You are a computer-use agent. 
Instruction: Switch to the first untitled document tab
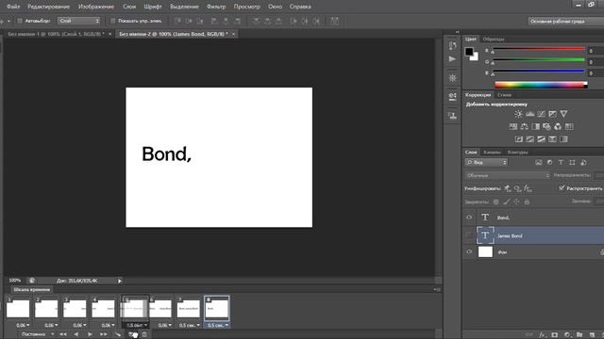pyautogui.click(x=57, y=34)
